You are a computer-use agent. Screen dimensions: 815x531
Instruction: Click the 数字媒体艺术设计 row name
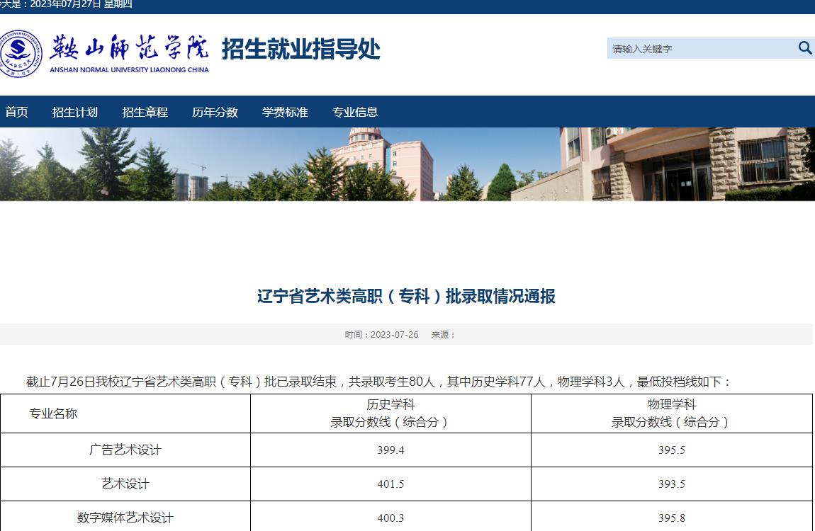(x=125, y=518)
